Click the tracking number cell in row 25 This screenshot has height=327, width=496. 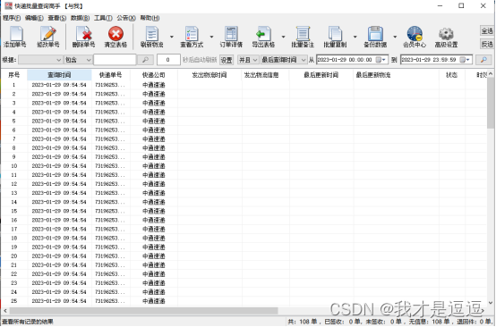pyautogui.click(x=110, y=301)
